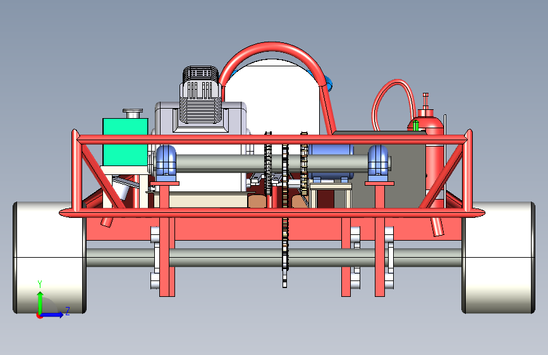The image size is (548, 355).
Task: Select the small green valve on extinguisher
Action: click(415, 126)
